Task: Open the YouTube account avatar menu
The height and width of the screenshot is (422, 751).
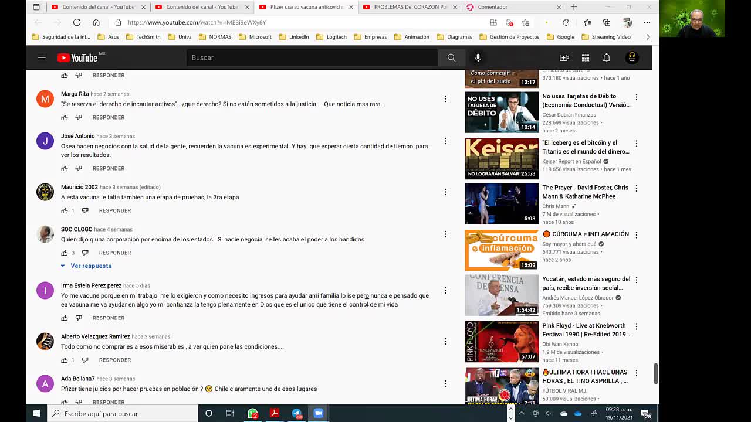Action: (632, 57)
